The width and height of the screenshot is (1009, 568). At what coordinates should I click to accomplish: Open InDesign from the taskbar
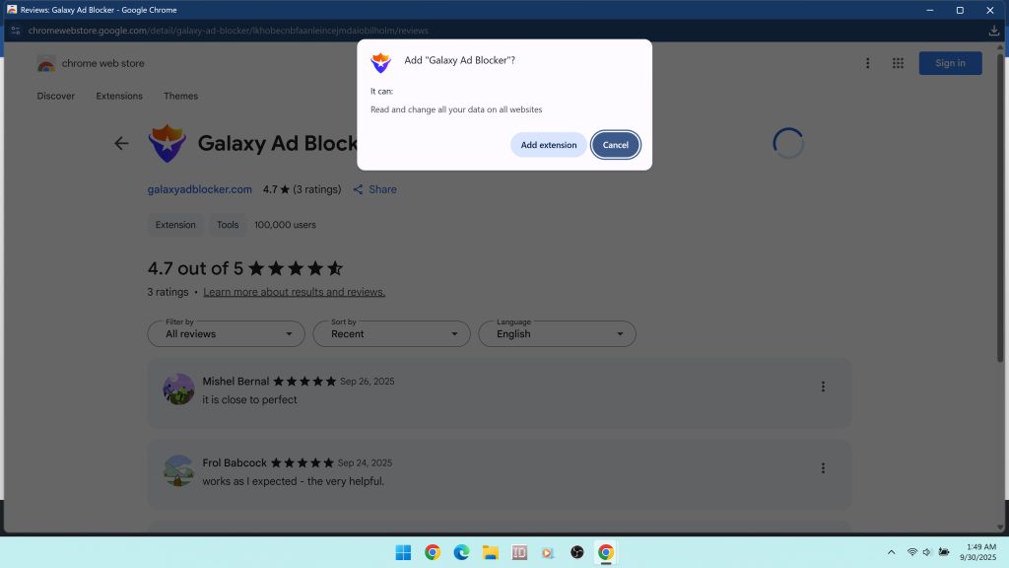coord(519,552)
